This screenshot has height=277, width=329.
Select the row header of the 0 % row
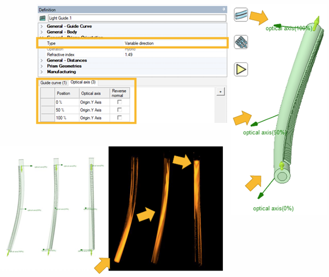(x=48, y=102)
